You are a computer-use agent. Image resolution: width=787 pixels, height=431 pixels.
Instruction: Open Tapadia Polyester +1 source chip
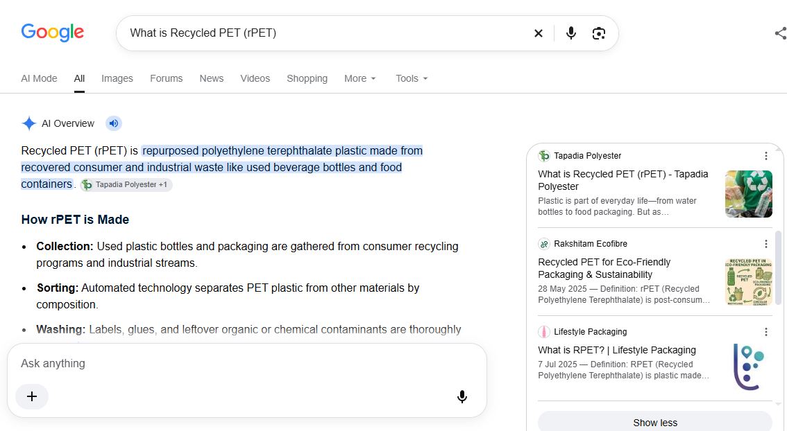(x=126, y=184)
